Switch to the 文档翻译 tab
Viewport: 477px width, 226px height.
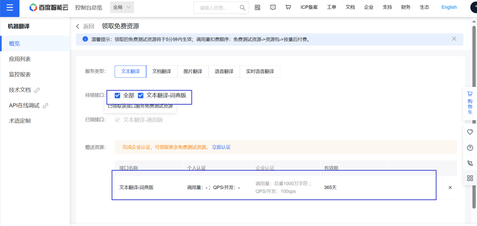click(162, 71)
